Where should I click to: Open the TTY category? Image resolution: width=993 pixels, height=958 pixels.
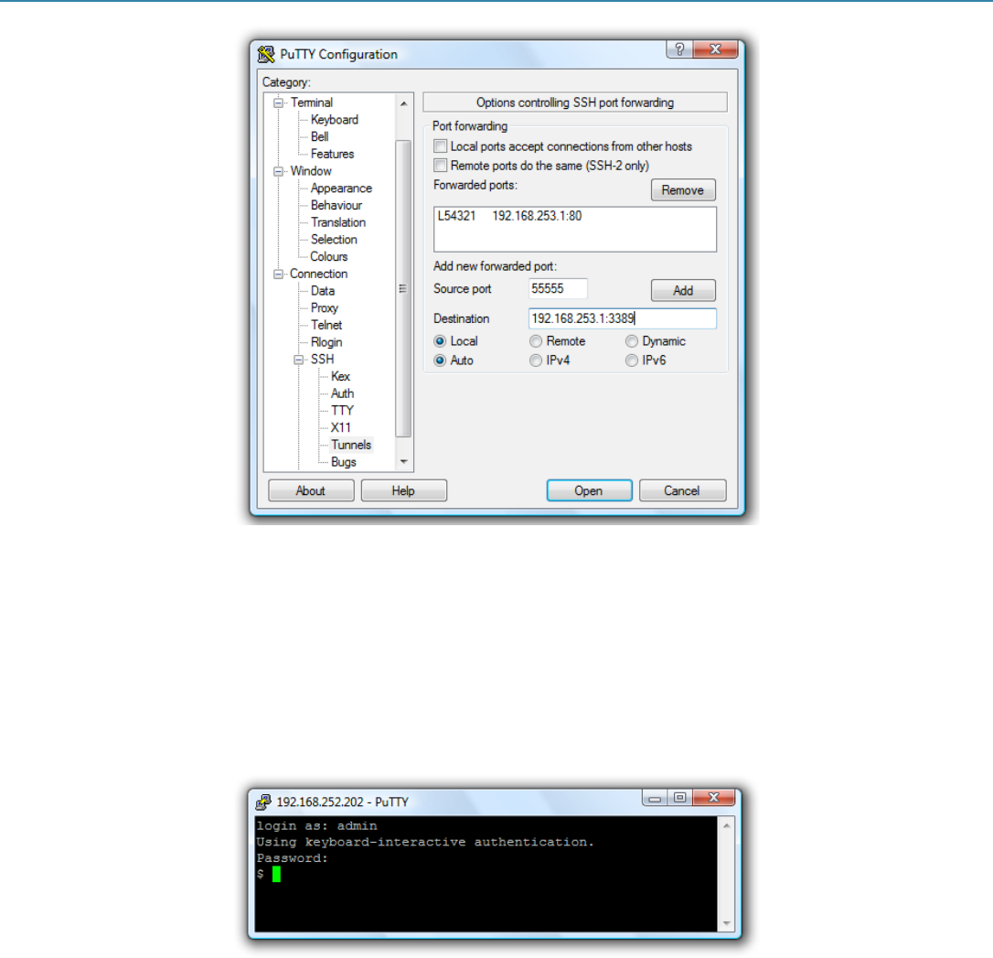342,411
